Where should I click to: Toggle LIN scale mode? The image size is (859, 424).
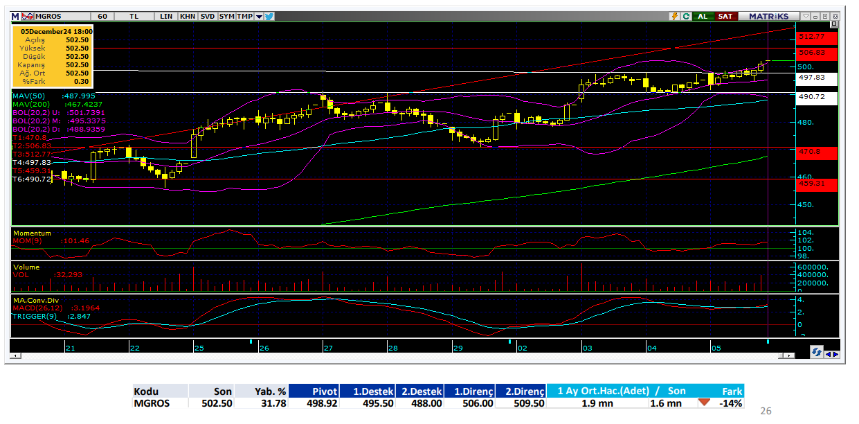[x=166, y=16]
